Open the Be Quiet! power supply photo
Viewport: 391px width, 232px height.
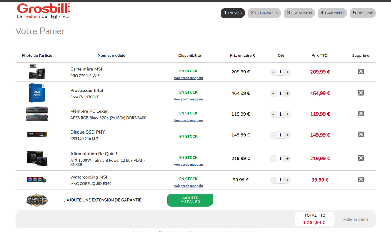click(x=37, y=159)
